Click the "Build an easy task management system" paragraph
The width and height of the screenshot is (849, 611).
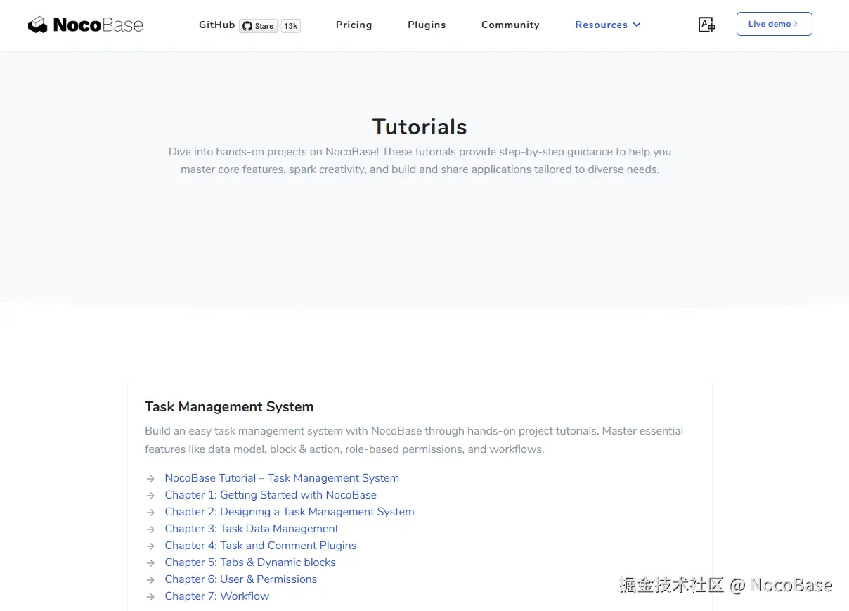point(414,440)
